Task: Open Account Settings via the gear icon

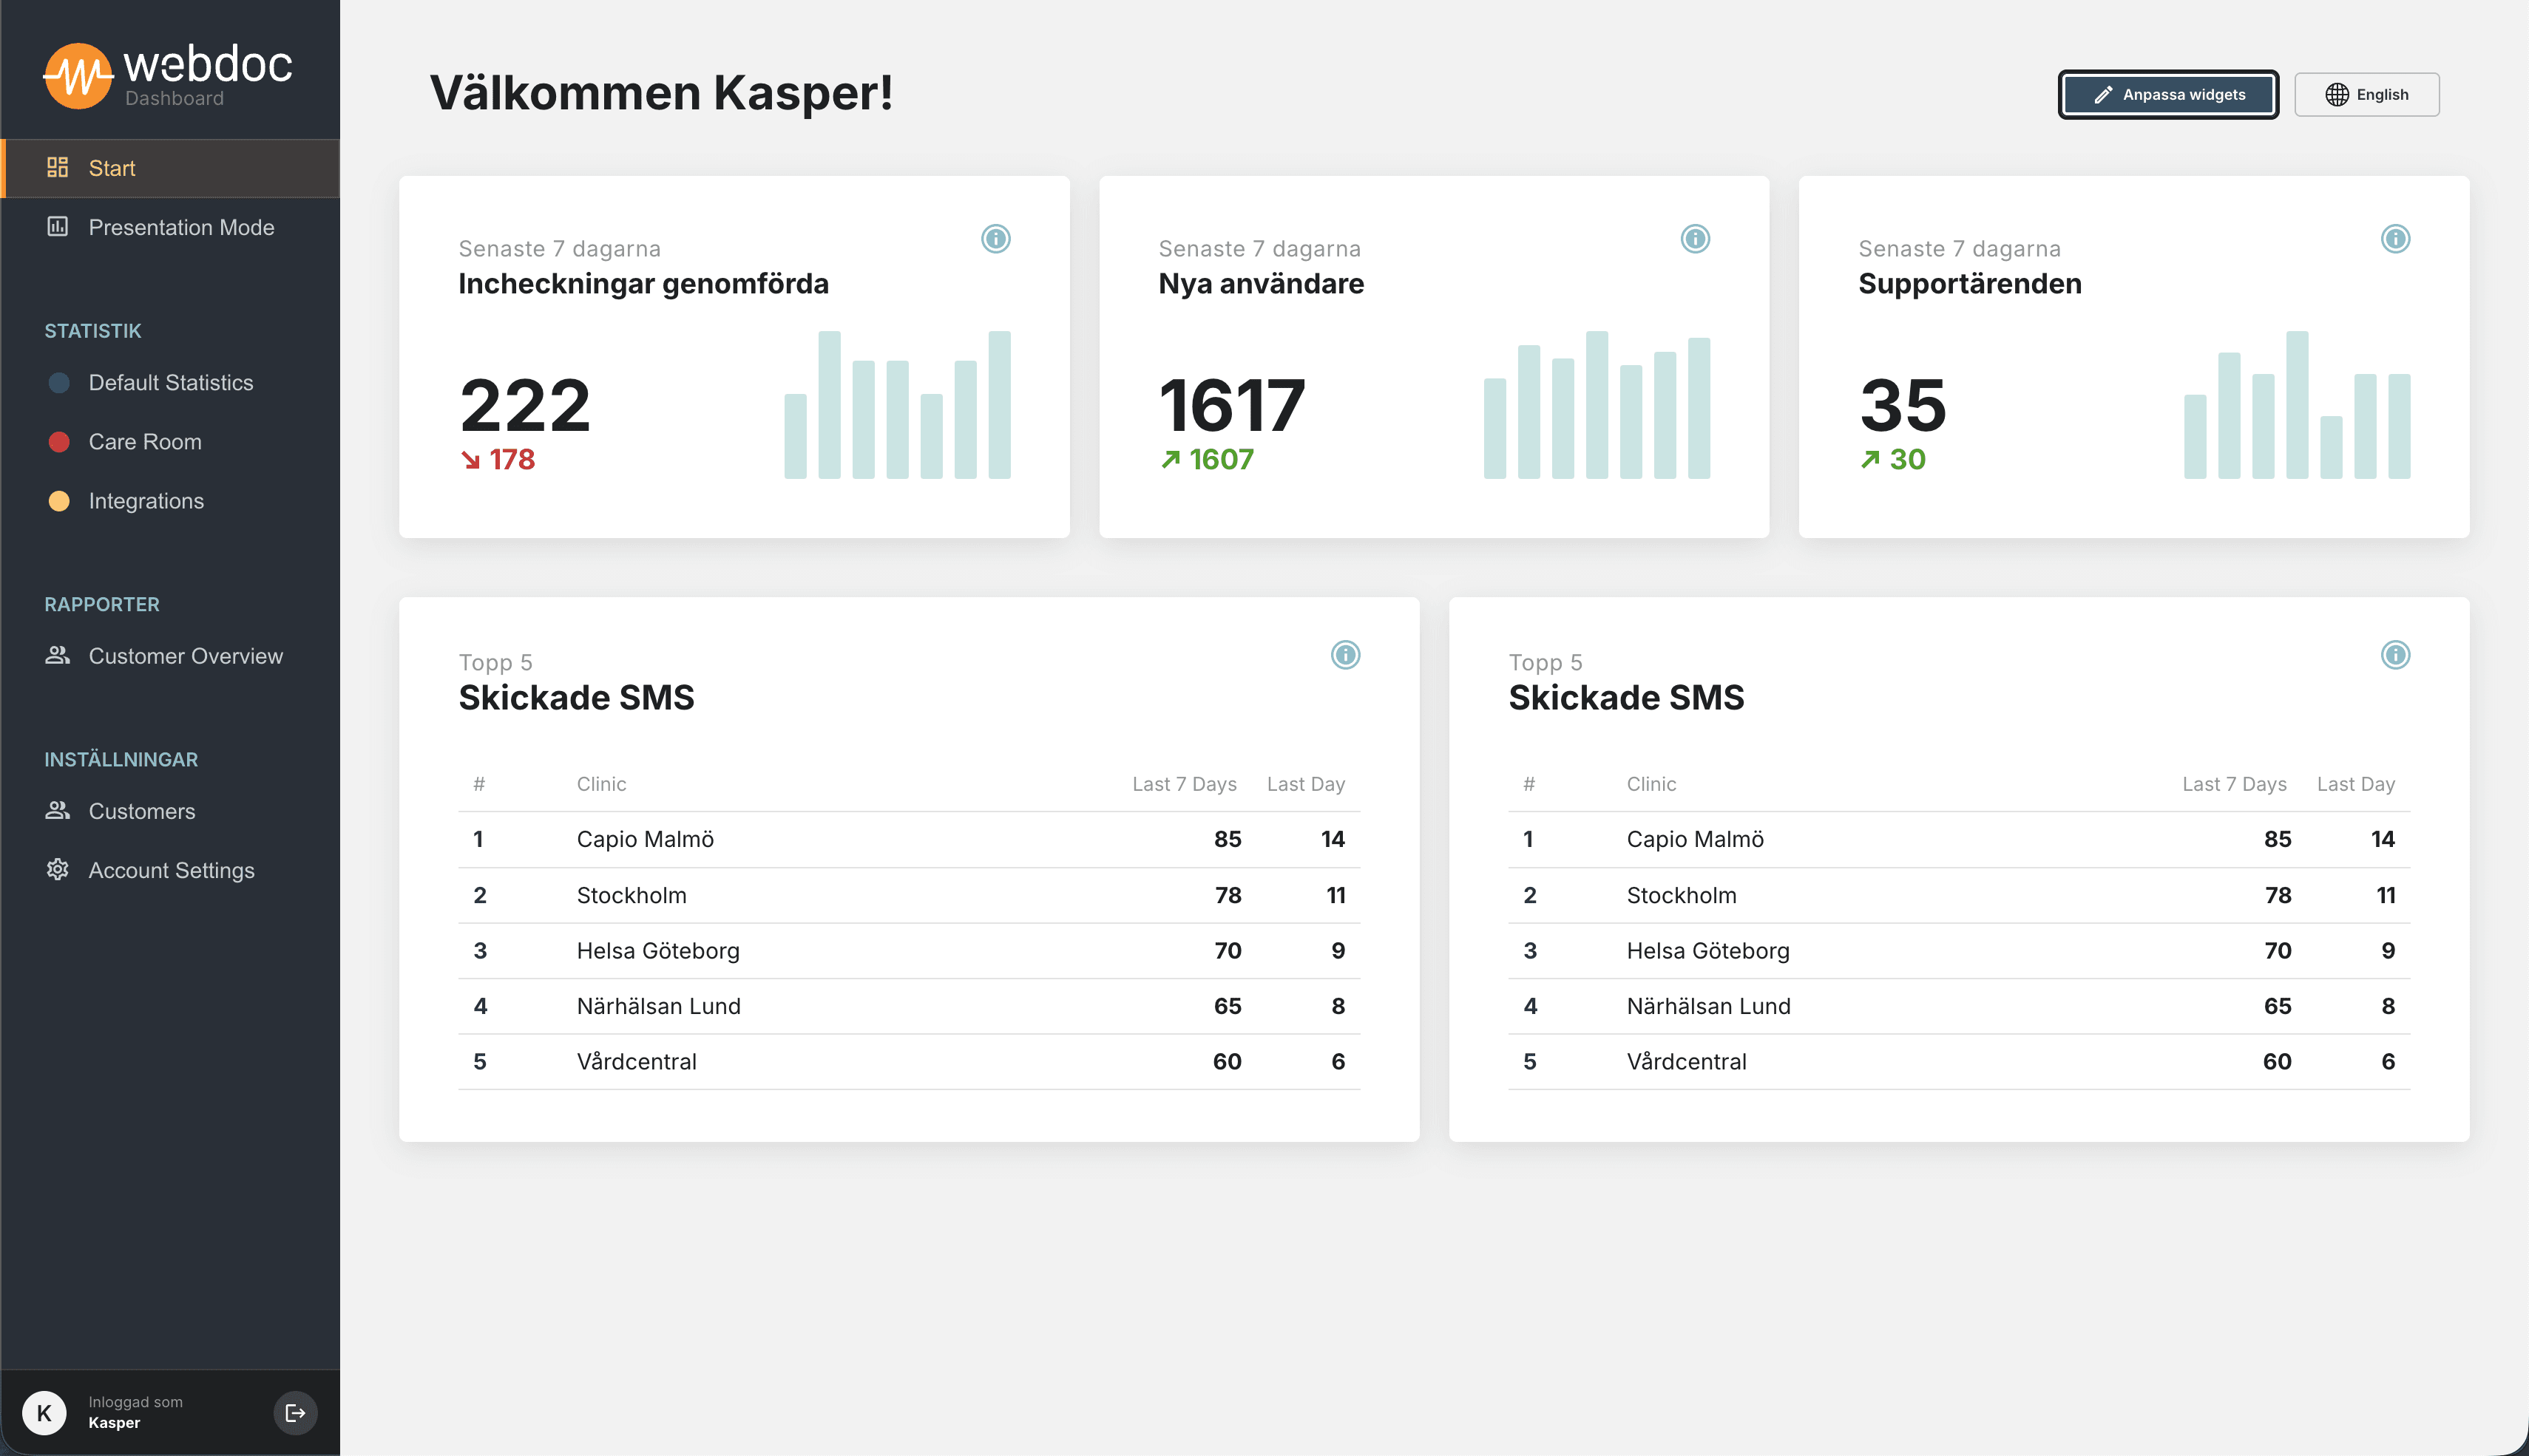Action: (x=58, y=870)
